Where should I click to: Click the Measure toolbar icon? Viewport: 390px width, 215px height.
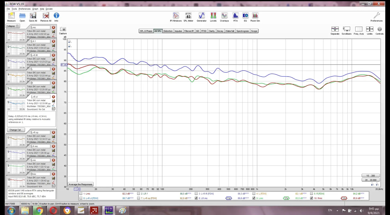(11, 17)
